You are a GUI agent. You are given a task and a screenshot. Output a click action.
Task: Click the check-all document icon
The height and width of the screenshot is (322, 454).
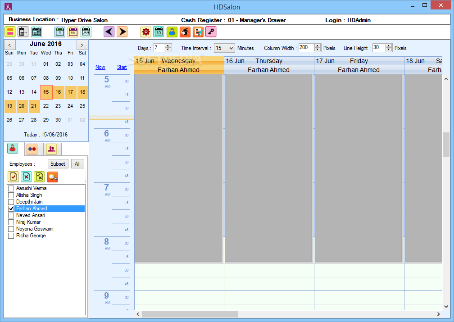(x=14, y=177)
